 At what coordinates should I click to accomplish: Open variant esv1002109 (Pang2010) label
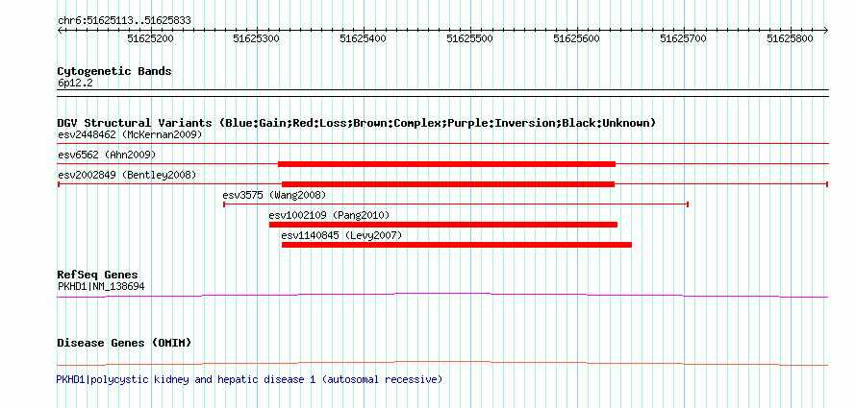[330, 215]
